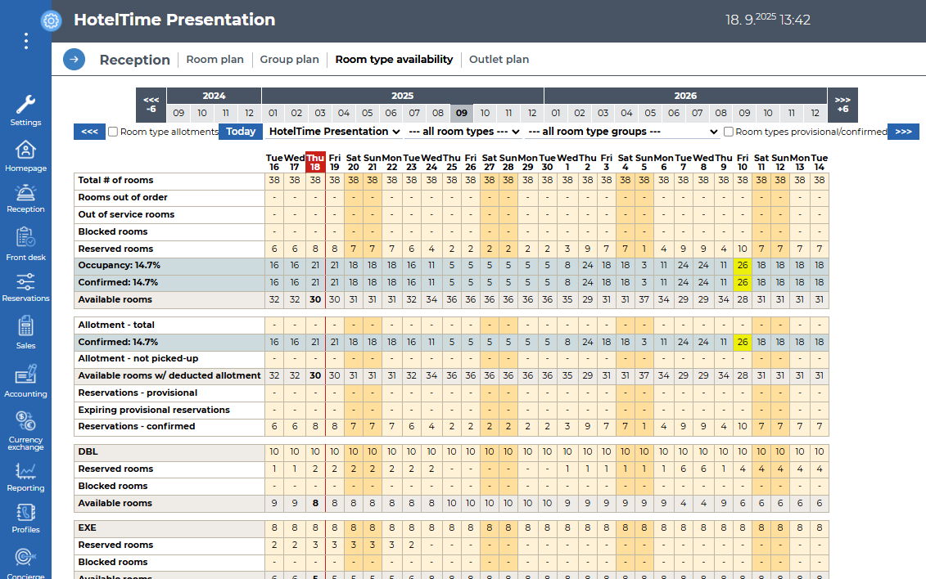
Task: Open Currency exchange icon
Action: [25, 422]
